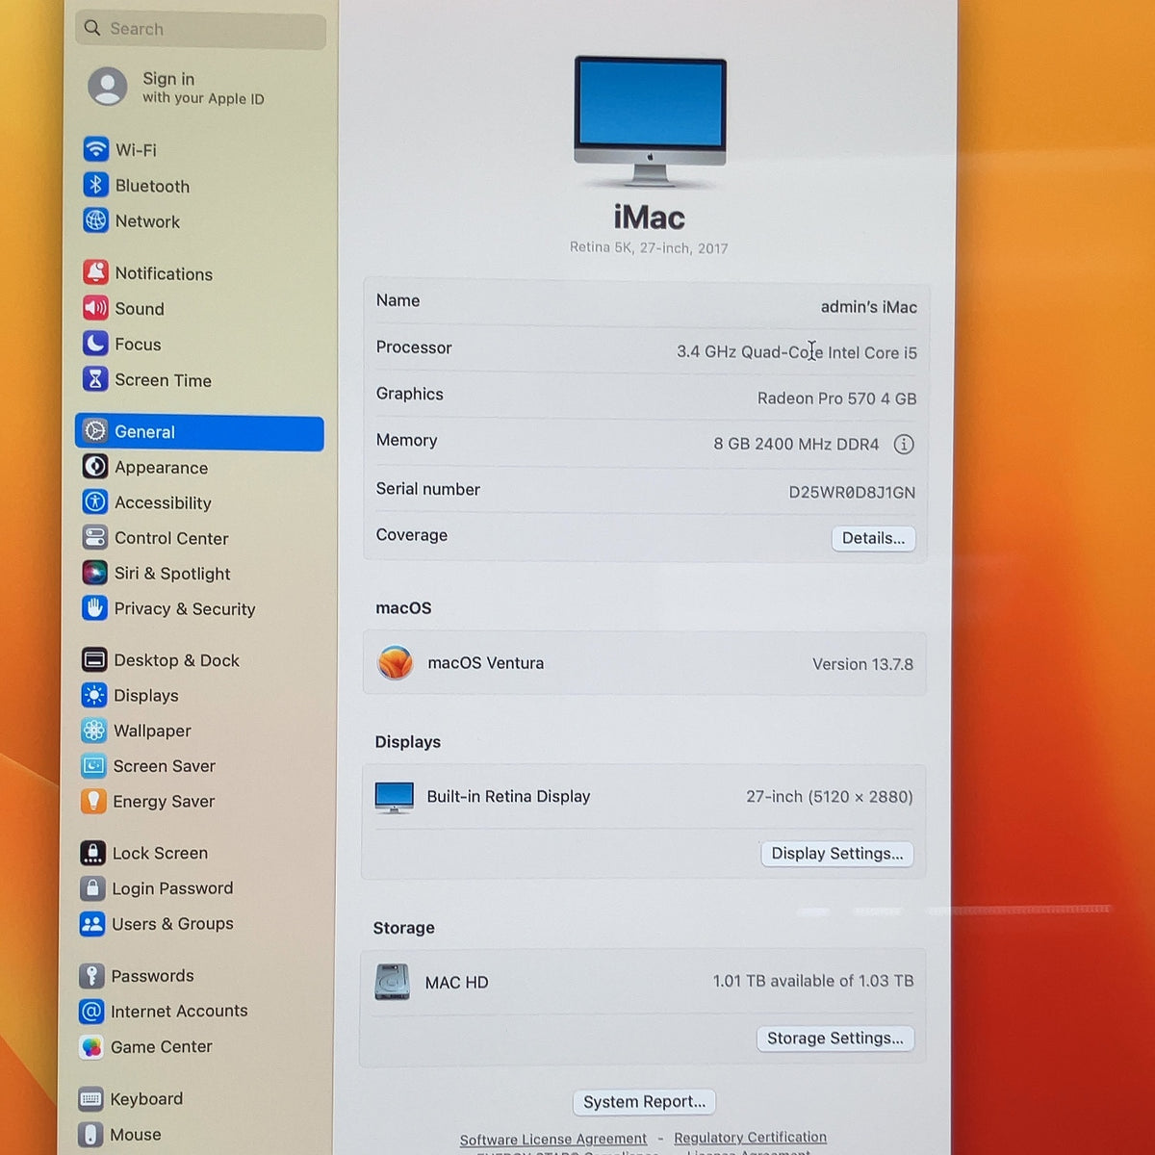Image resolution: width=1155 pixels, height=1155 pixels.
Task: Open Wallpaper flower icon
Action: pyautogui.click(x=93, y=731)
